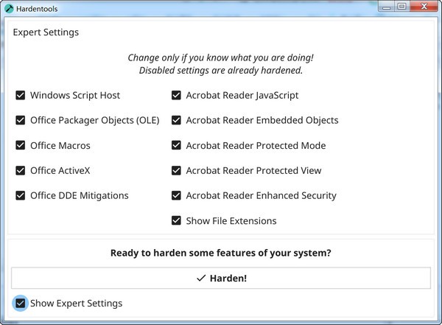This screenshot has width=442, height=325.
Task: Uncheck Acrobat Reader JavaScript
Action: tap(177, 95)
